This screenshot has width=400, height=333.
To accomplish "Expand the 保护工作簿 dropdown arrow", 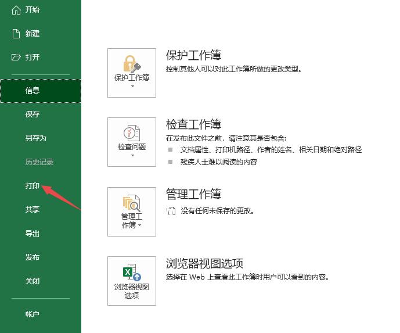I will pyautogui.click(x=132, y=87).
